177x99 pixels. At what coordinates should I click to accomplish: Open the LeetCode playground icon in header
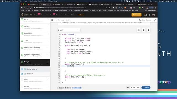145,15
